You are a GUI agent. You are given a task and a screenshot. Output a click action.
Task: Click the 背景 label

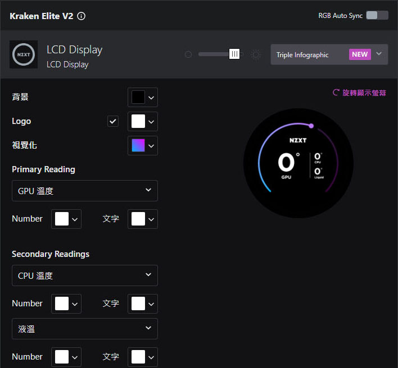[x=20, y=96]
